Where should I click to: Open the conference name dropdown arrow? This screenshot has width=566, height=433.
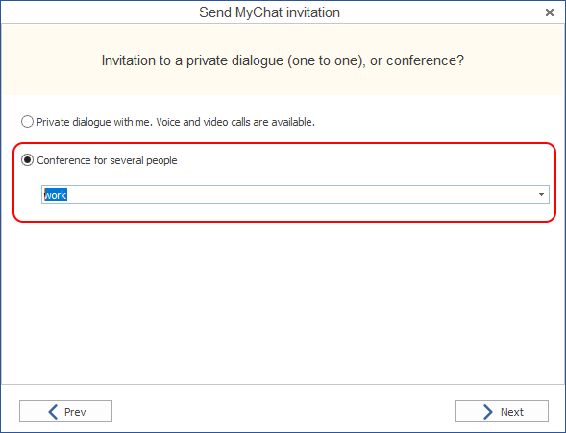click(541, 195)
